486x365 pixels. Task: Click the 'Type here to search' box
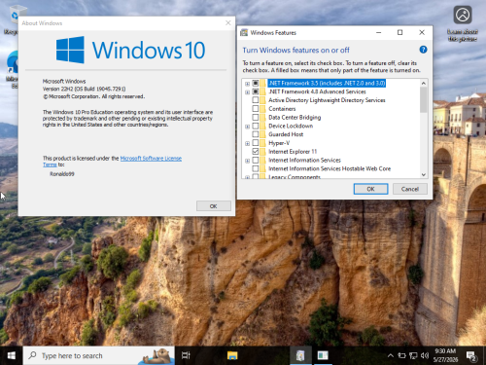(x=99, y=355)
